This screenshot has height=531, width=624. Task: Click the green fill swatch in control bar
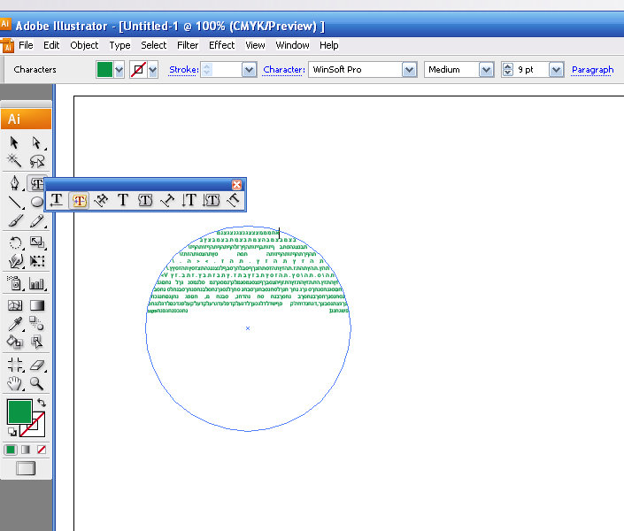pyautogui.click(x=104, y=70)
